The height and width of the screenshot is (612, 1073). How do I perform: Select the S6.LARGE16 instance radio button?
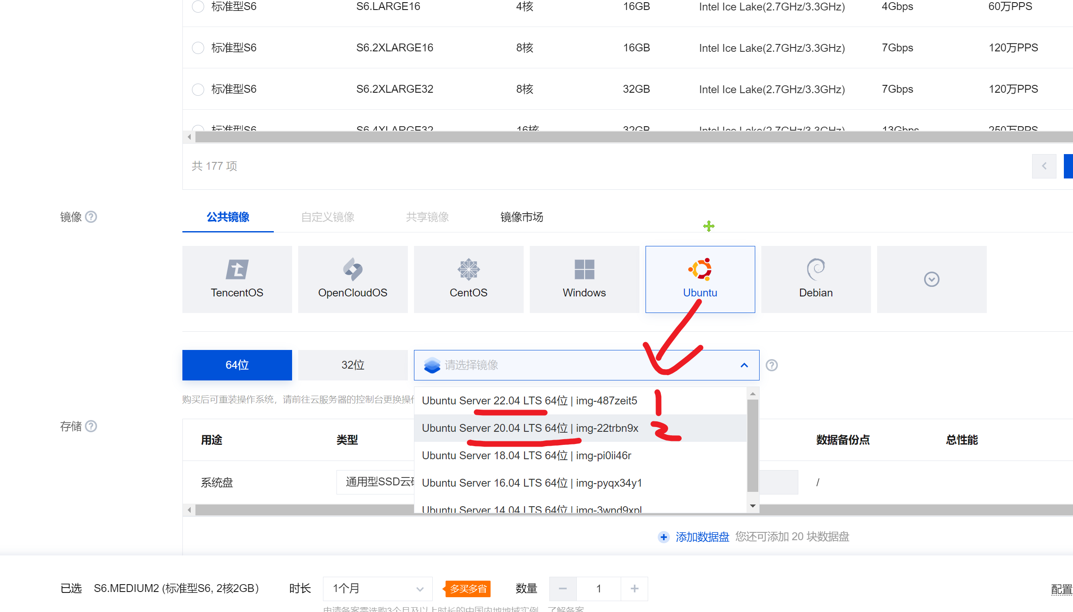pos(198,7)
